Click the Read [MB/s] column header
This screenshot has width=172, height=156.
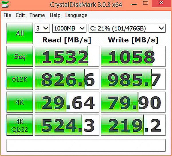click(x=67, y=40)
